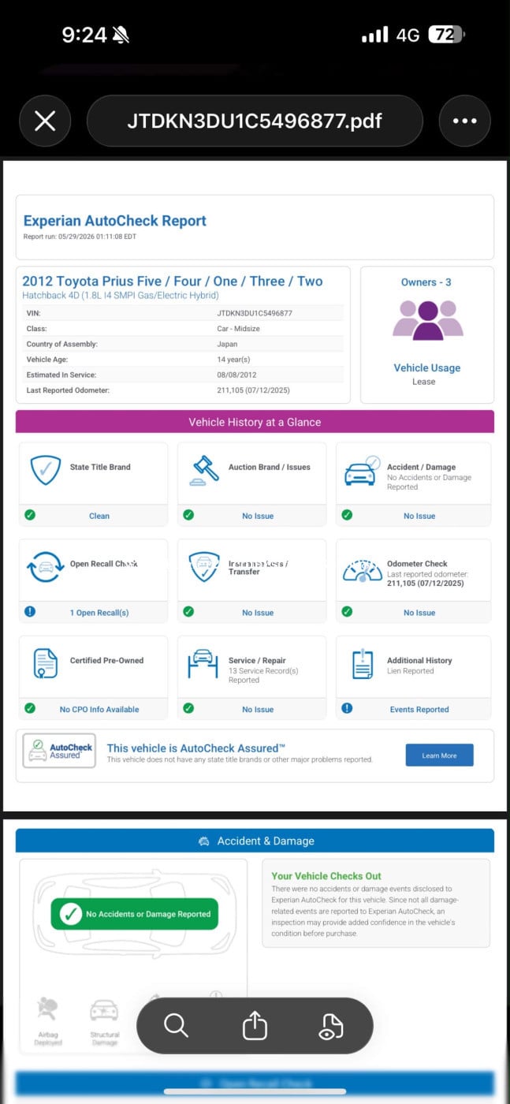Click the Auction Brand gavel icon

(204, 471)
